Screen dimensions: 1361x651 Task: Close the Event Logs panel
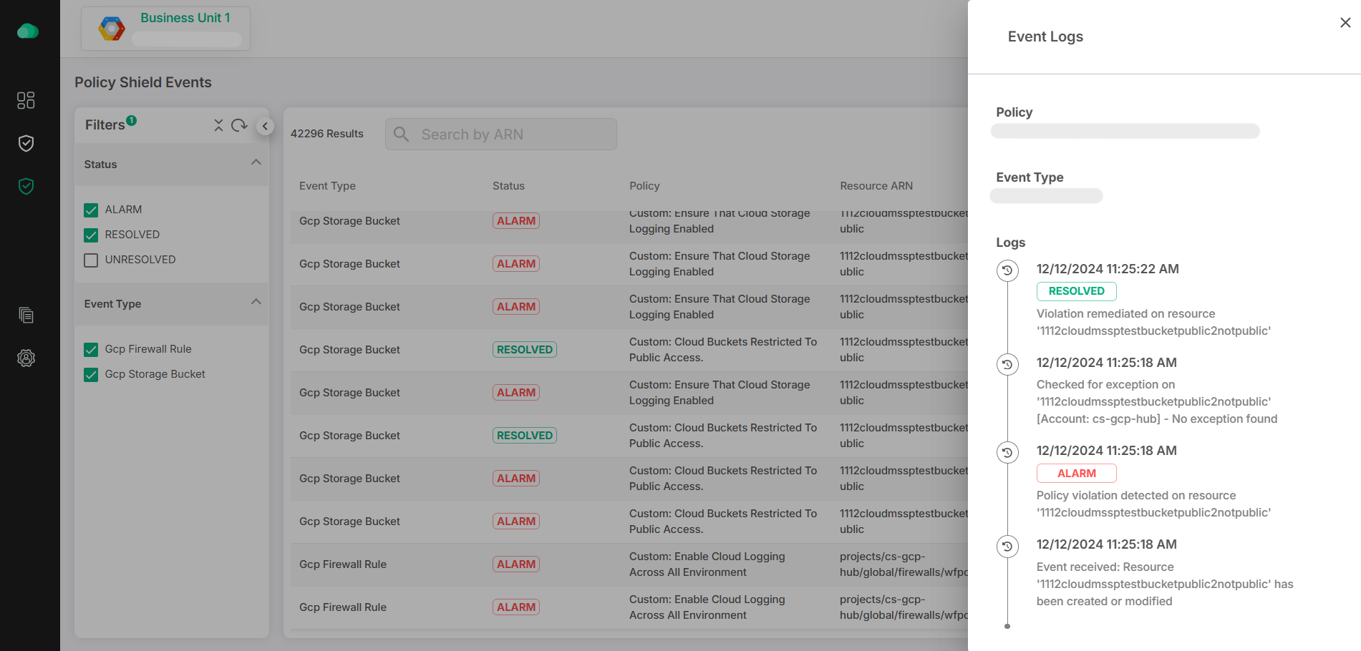coord(1345,23)
